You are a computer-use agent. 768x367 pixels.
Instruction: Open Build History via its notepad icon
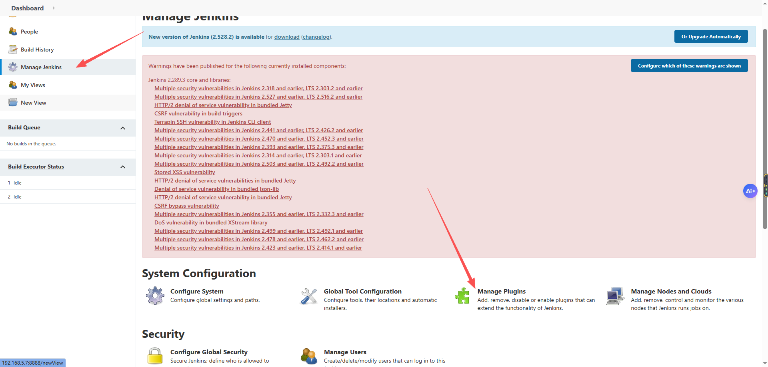point(13,50)
